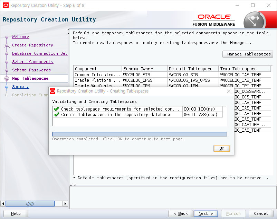The width and height of the screenshot is (277, 219).
Task: Sort by the Schema Owner column header
Action: [144, 69]
